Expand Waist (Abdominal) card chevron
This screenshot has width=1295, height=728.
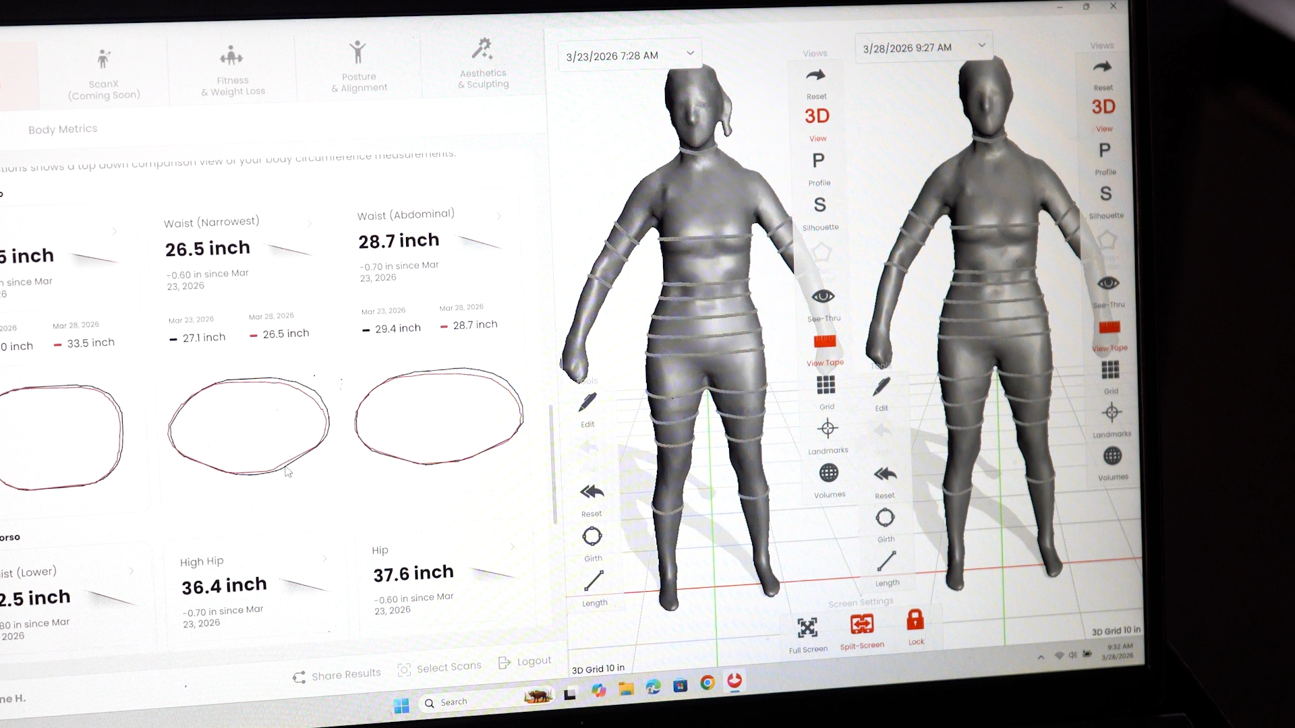(499, 216)
